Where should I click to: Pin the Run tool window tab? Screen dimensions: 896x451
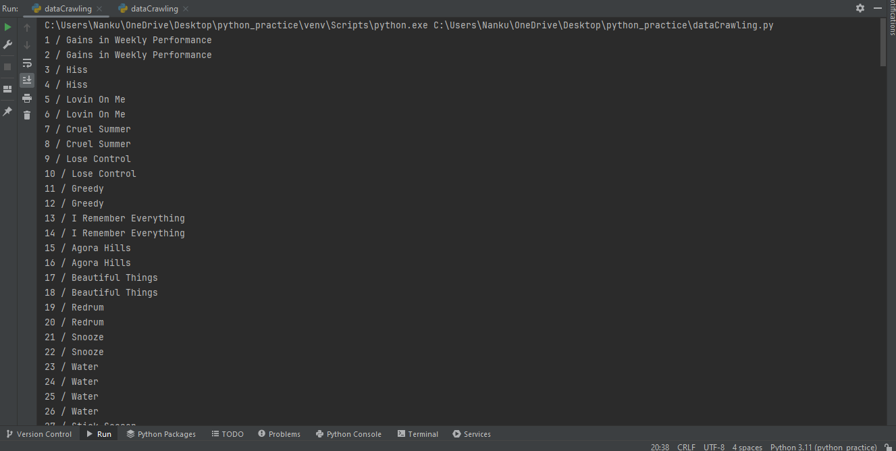[7, 111]
